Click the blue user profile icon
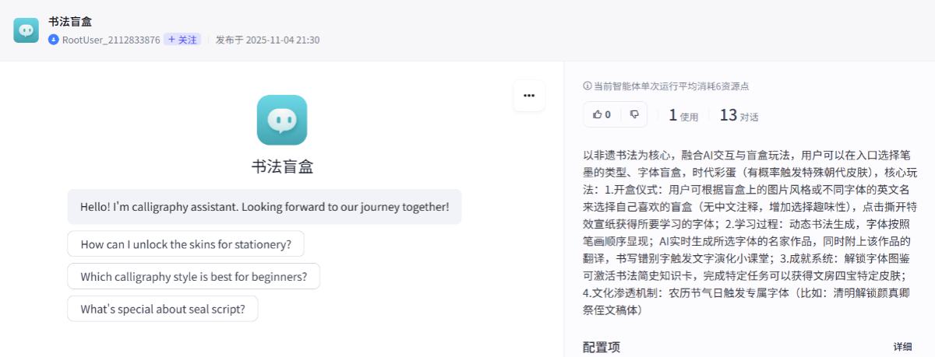935x357 pixels. tap(54, 40)
